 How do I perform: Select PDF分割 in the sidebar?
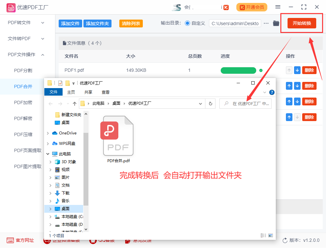(x=23, y=70)
